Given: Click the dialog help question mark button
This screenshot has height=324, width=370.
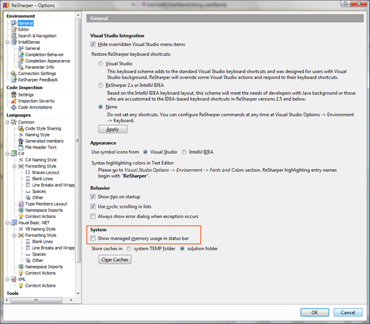Looking at the screenshot, I should [345, 3].
